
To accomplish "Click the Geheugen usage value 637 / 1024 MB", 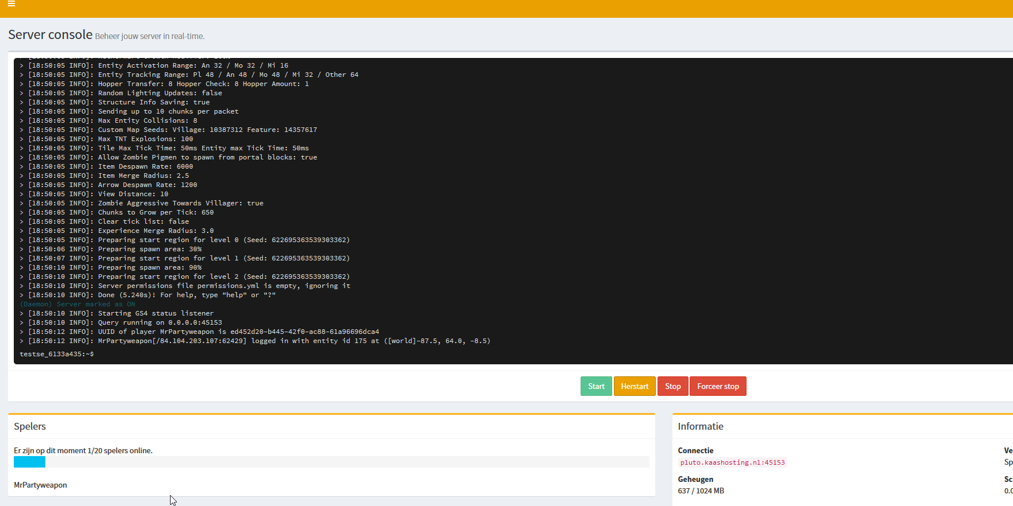I will 701,491.
